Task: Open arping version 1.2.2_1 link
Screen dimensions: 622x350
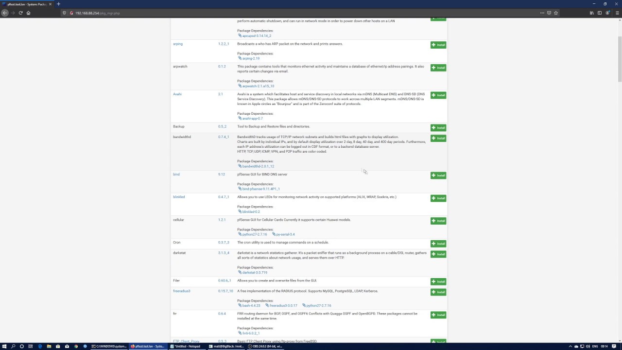Action: pyautogui.click(x=224, y=44)
